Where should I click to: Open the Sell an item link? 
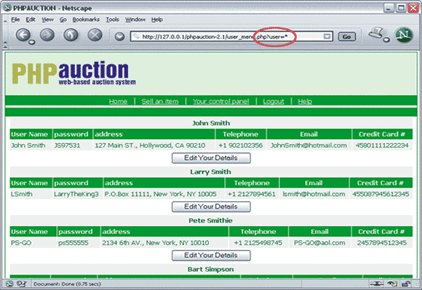pos(160,101)
